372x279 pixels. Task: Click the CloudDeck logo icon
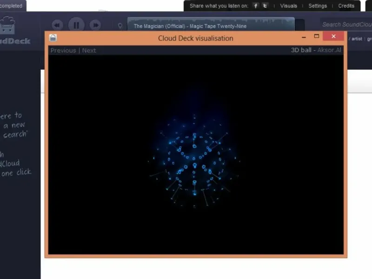pos(7,25)
